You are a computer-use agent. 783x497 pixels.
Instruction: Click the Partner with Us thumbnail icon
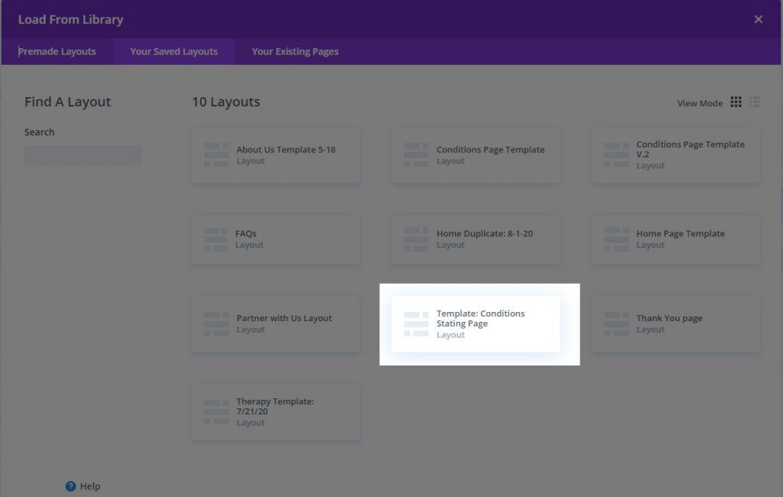click(216, 323)
